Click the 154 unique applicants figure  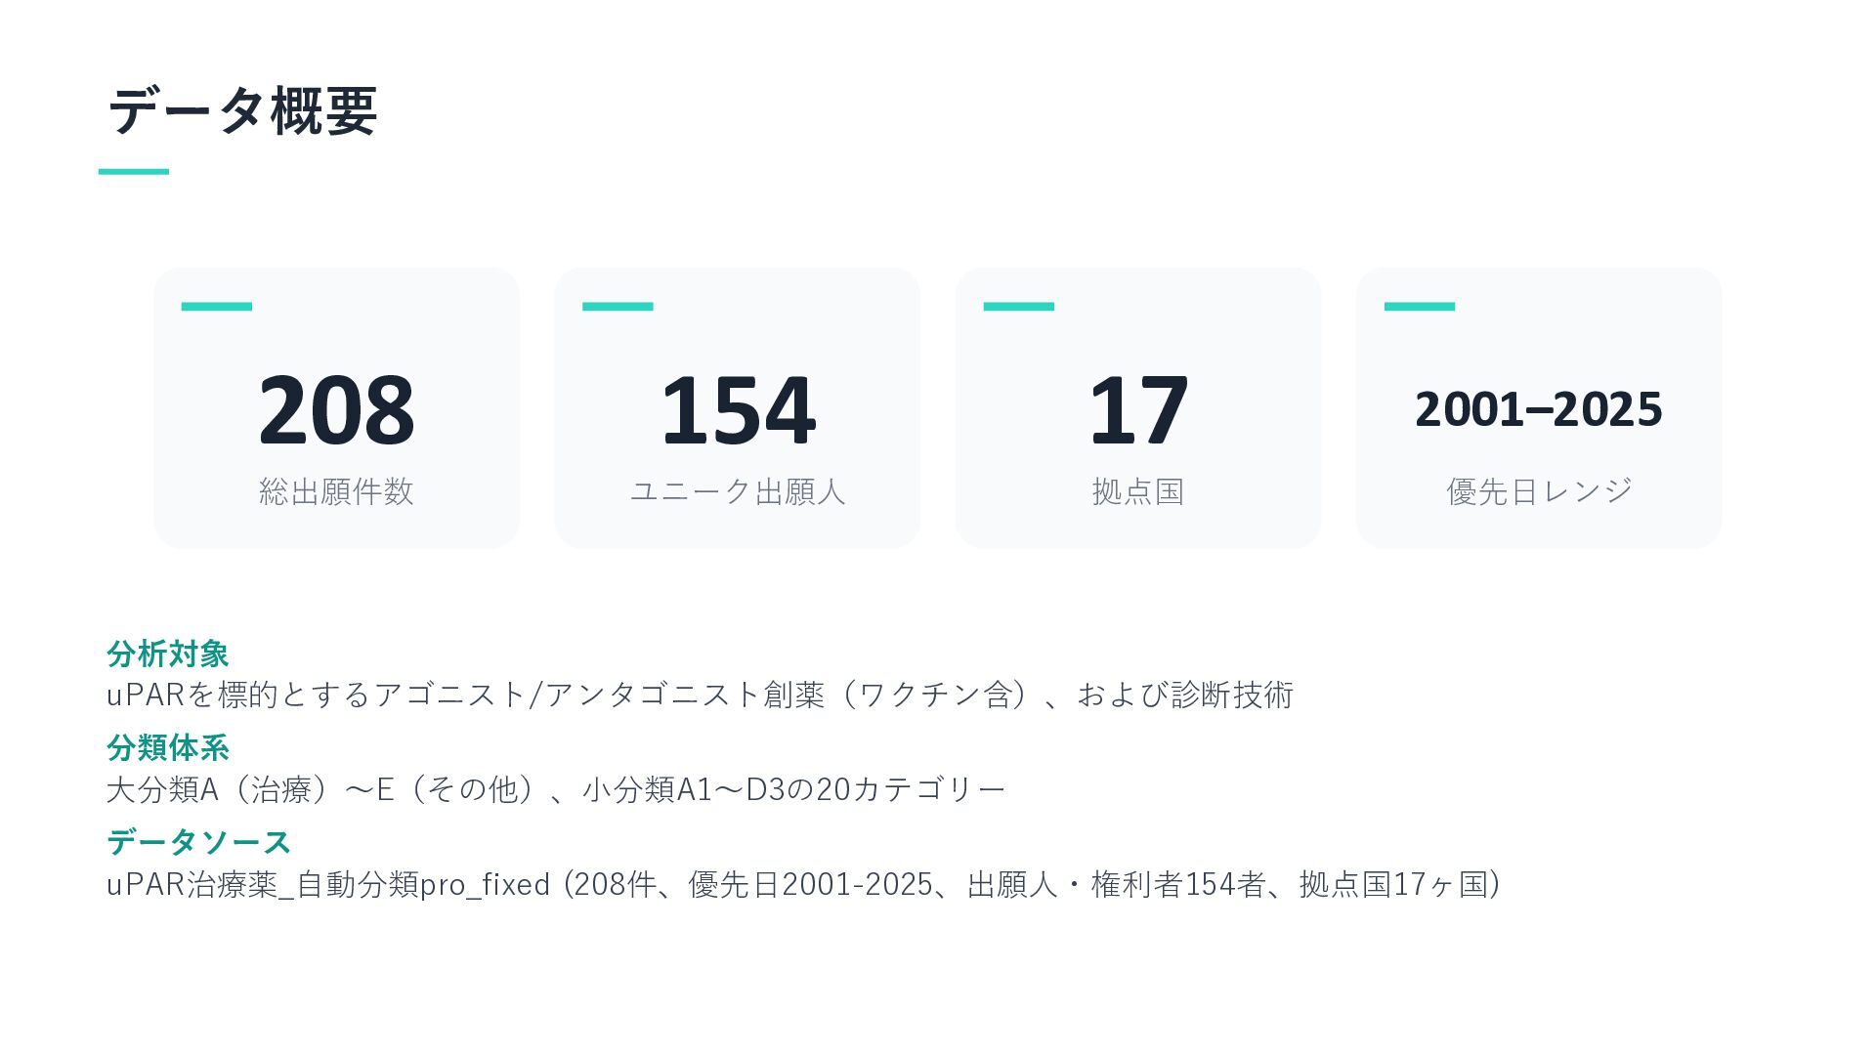click(738, 409)
